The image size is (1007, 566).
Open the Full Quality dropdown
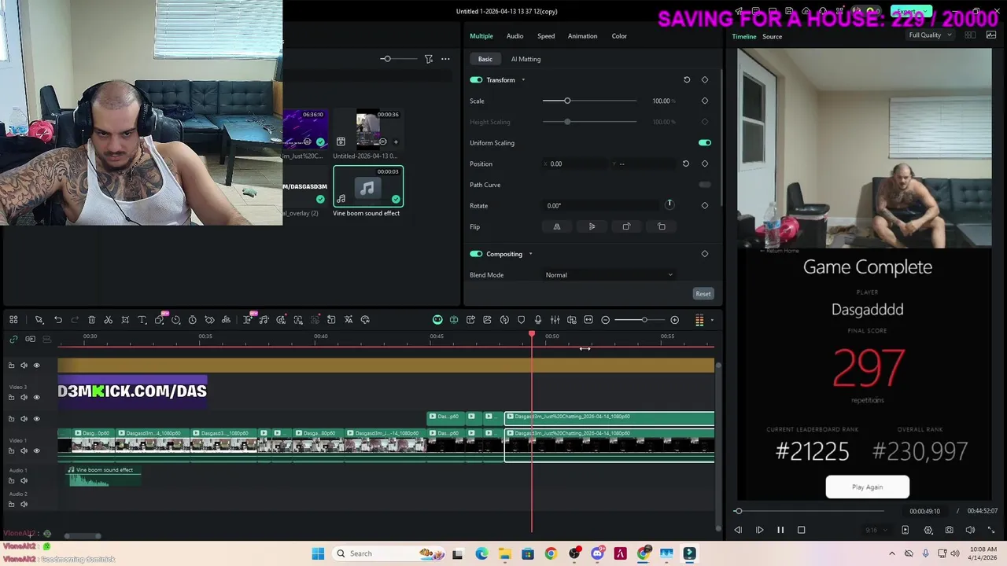point(930,35)
